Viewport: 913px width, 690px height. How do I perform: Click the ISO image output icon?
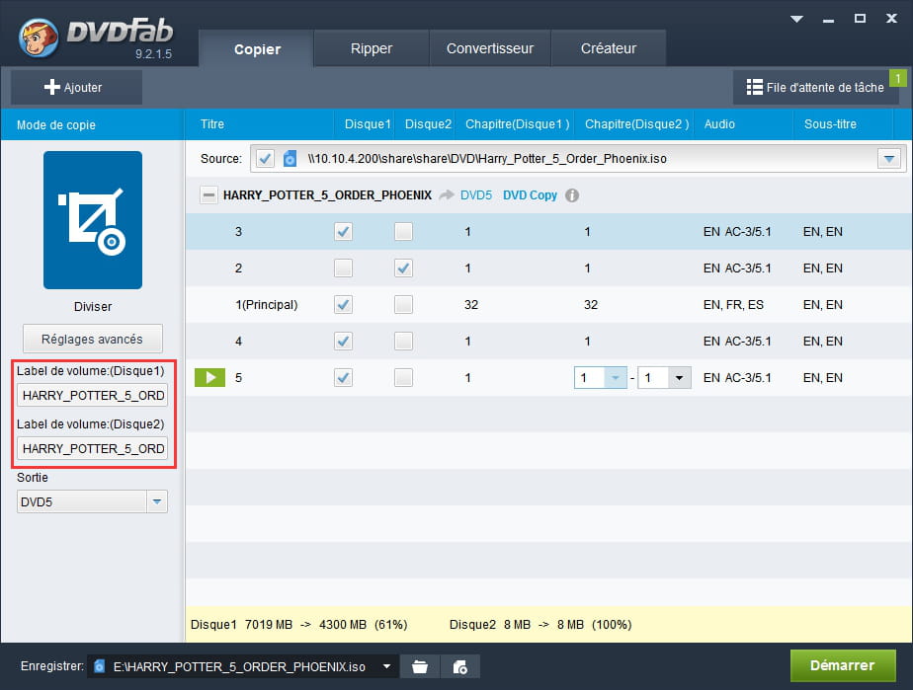pyautogui.click(x=459, y=666)
